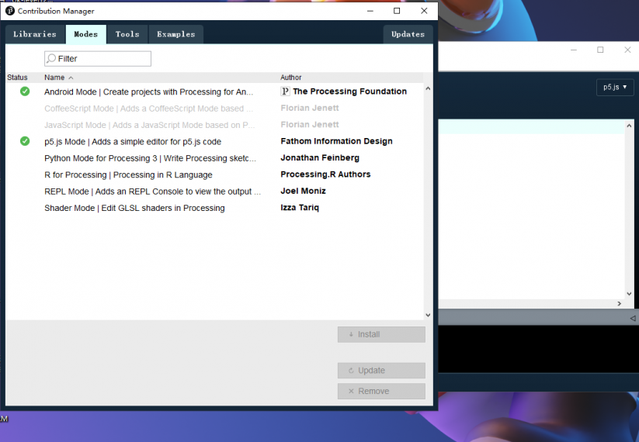Click the mode list's scroll up arrow

coord(428,88)
